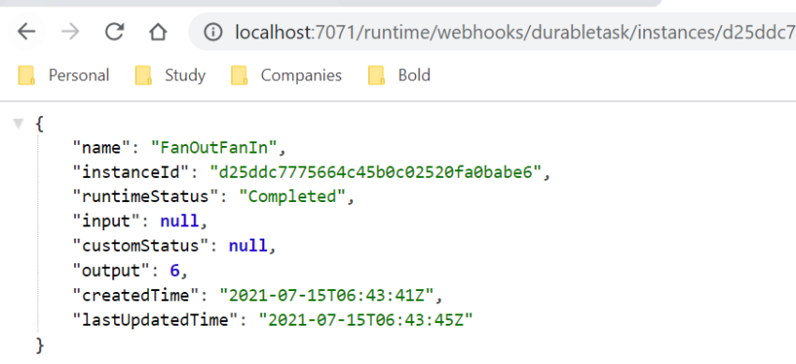Open the Bold bookmarks folder
796x364 pixels.
[400, 76]
